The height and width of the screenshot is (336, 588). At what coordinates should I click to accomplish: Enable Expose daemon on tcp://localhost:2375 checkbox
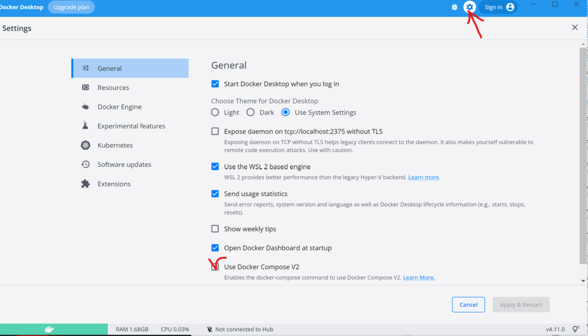(215, 131)
